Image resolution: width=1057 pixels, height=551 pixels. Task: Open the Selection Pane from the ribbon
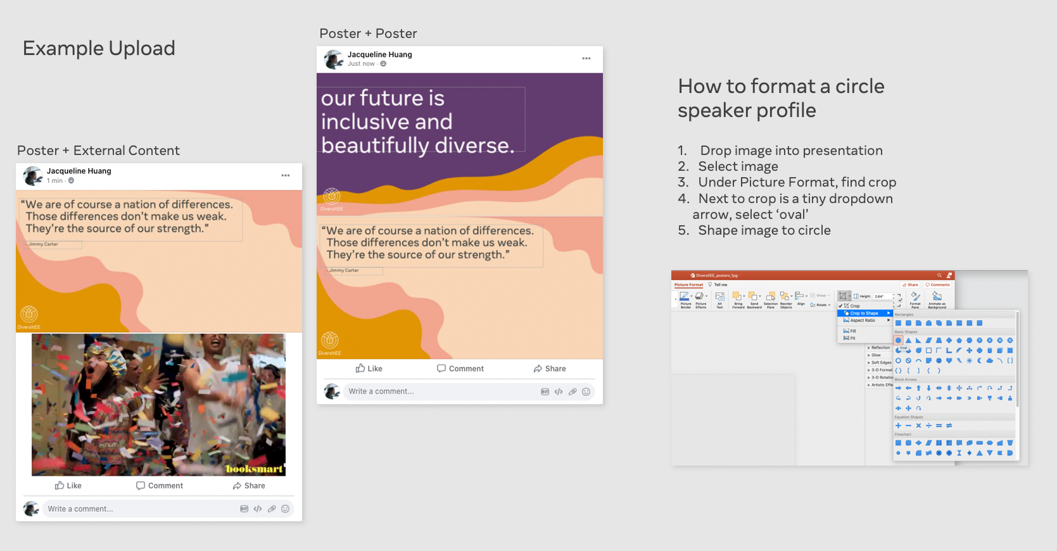(x=771, y=299)
